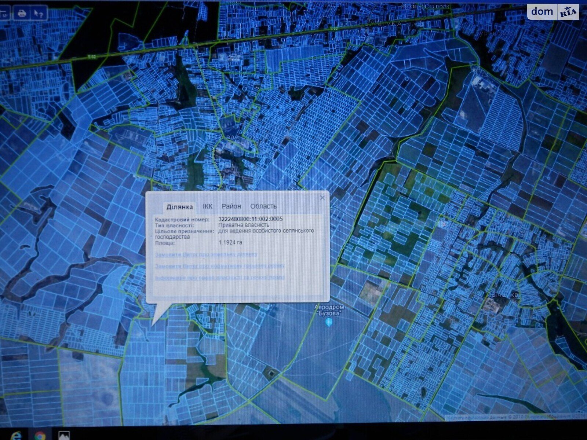The height and width of the screenshot is (440, 587).
Task: Click the 'Приватна власність' value
Action: point(244,225)
